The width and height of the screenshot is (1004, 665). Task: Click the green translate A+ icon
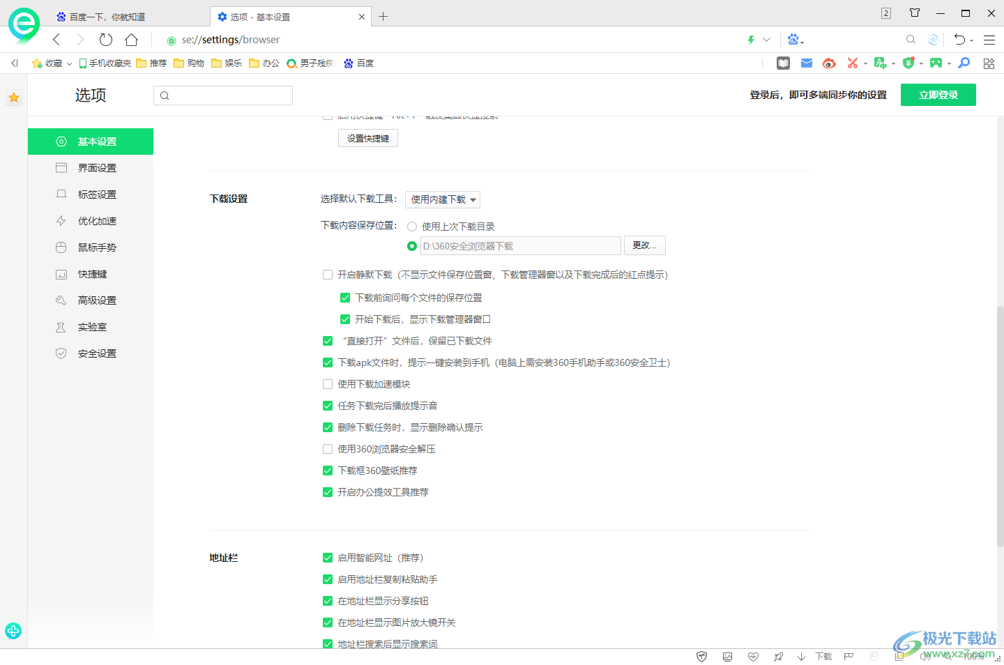(x=880, y=63)
